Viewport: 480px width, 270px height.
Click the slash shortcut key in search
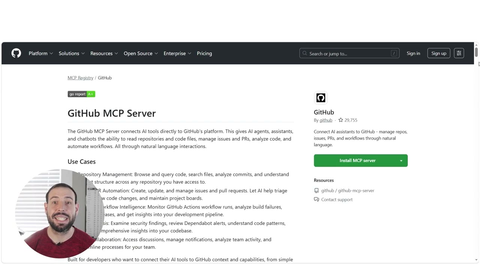(x=394, y=54)
